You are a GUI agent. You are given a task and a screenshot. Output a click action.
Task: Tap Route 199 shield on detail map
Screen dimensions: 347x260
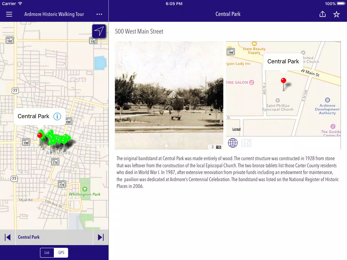pos(230,52)
